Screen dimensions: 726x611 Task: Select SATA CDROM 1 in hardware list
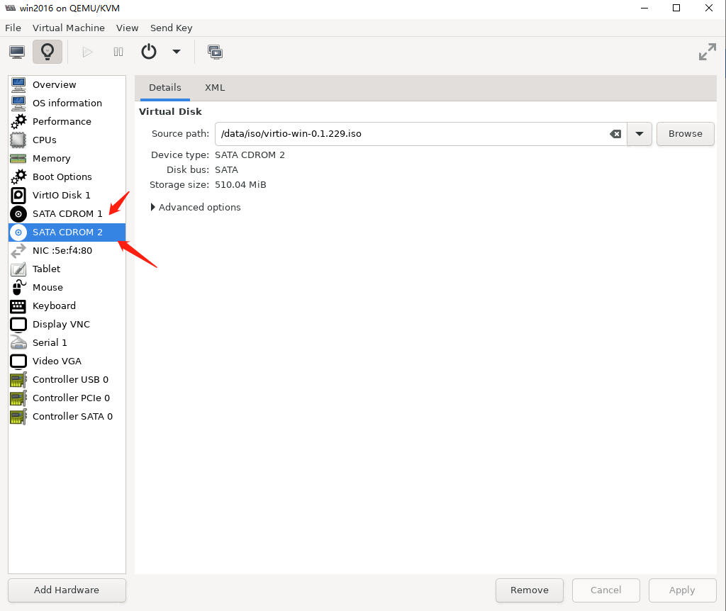[67, 213]
